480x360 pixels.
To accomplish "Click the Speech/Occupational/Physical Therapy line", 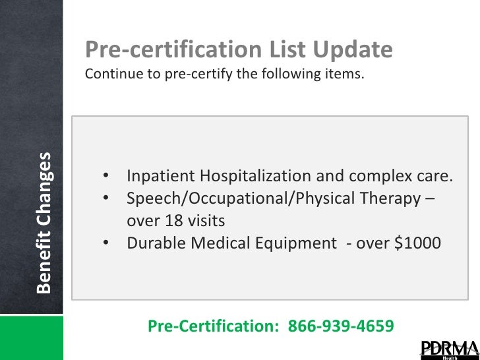I will pyautogui.click(x=280, y=198).
